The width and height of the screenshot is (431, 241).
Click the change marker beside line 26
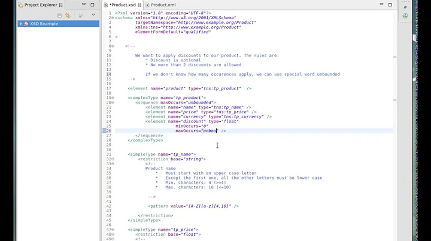coord(104,131)
